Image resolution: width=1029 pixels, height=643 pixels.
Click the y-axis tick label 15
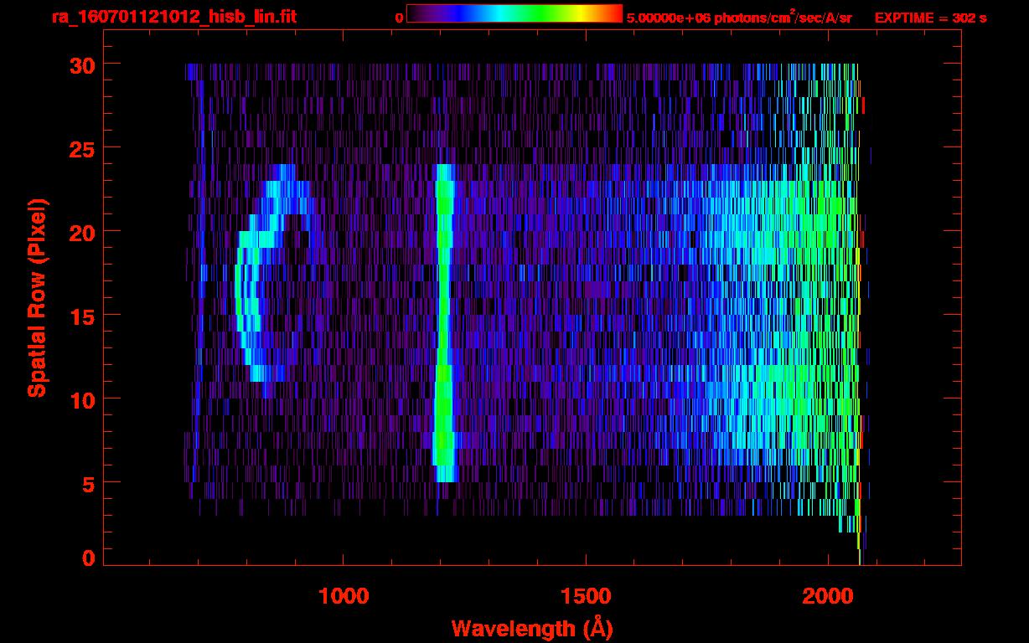81,316
